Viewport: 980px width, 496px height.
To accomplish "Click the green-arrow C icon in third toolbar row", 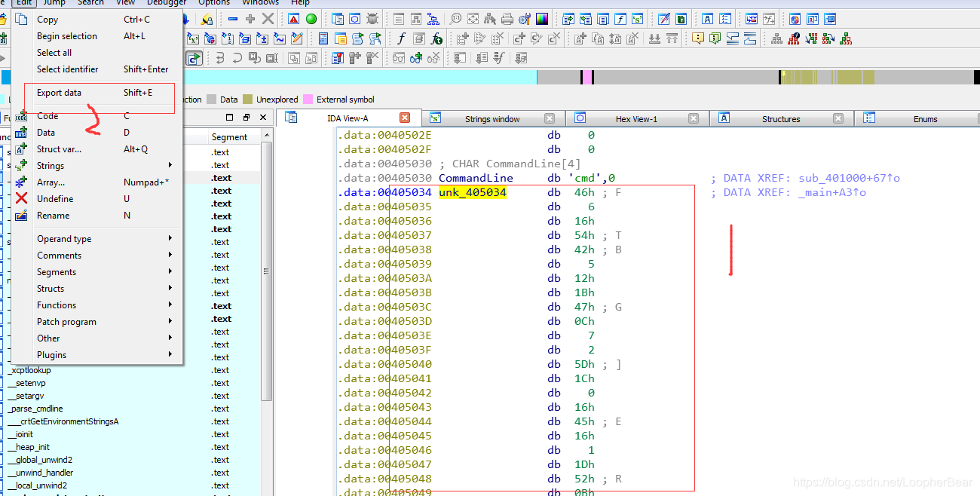I will coord(194,57).
